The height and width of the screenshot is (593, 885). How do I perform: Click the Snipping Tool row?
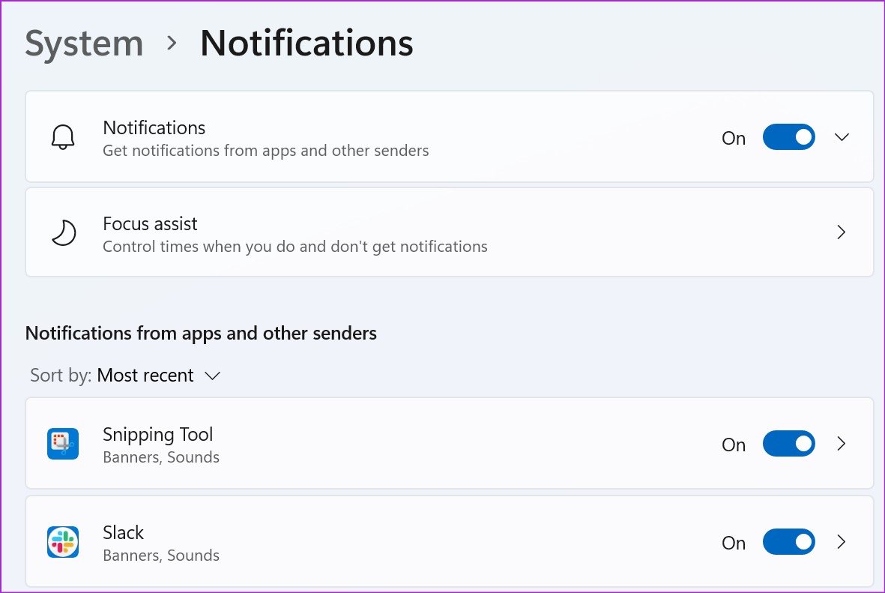[x=375, y=443]
